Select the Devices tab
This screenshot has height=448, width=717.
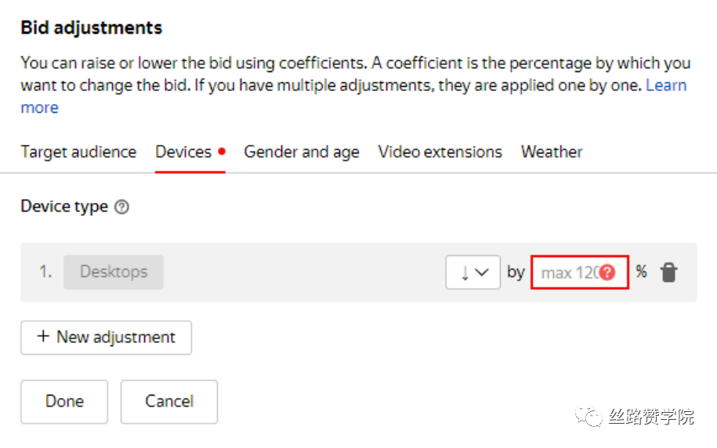pos(183,152)
